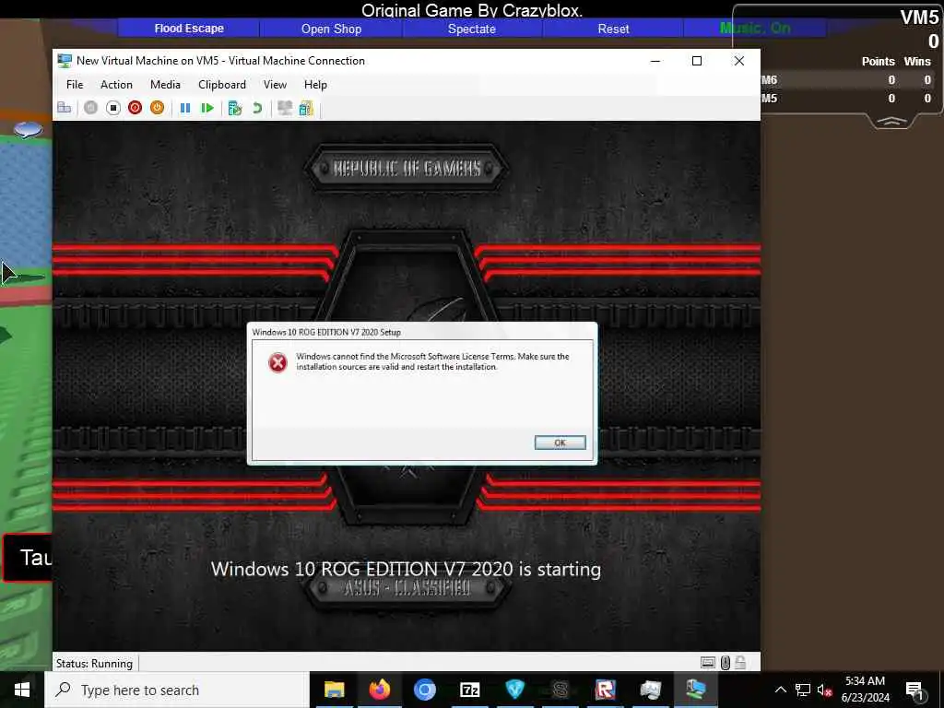The image size is (944, 708).
Task: Open the clock showing 5:34 AM
Action: click(865, 690)
